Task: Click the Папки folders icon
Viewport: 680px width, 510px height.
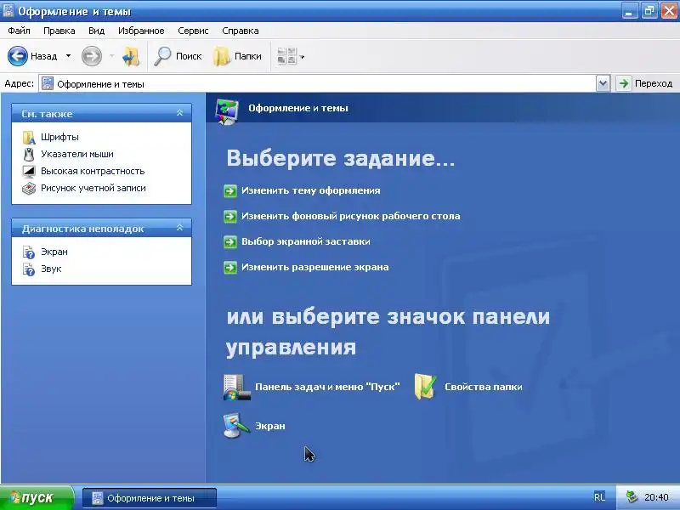Action: coord(222,56)
